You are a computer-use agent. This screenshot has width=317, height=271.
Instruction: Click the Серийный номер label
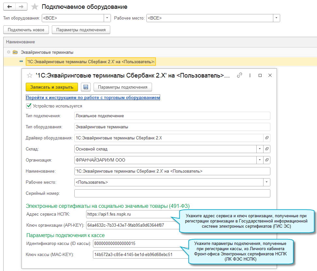tap(43, 193)
